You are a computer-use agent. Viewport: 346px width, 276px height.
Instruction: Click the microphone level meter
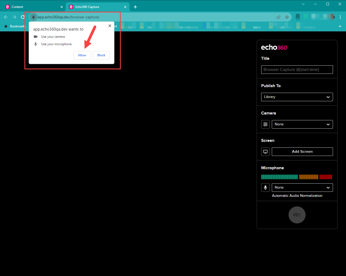click(297, 177)
